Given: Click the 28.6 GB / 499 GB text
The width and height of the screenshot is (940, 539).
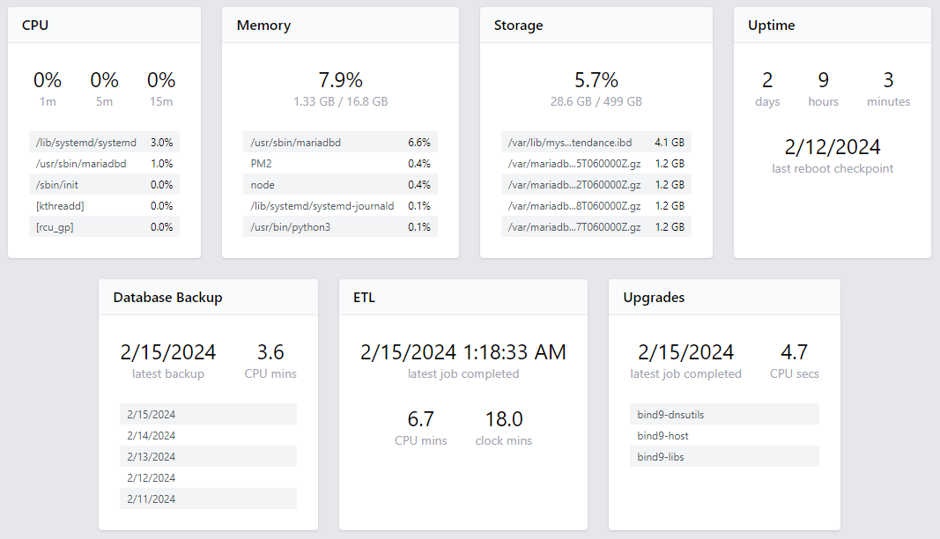Looking at the screenshot, I should pyautogui.click(x=596, y=101).
